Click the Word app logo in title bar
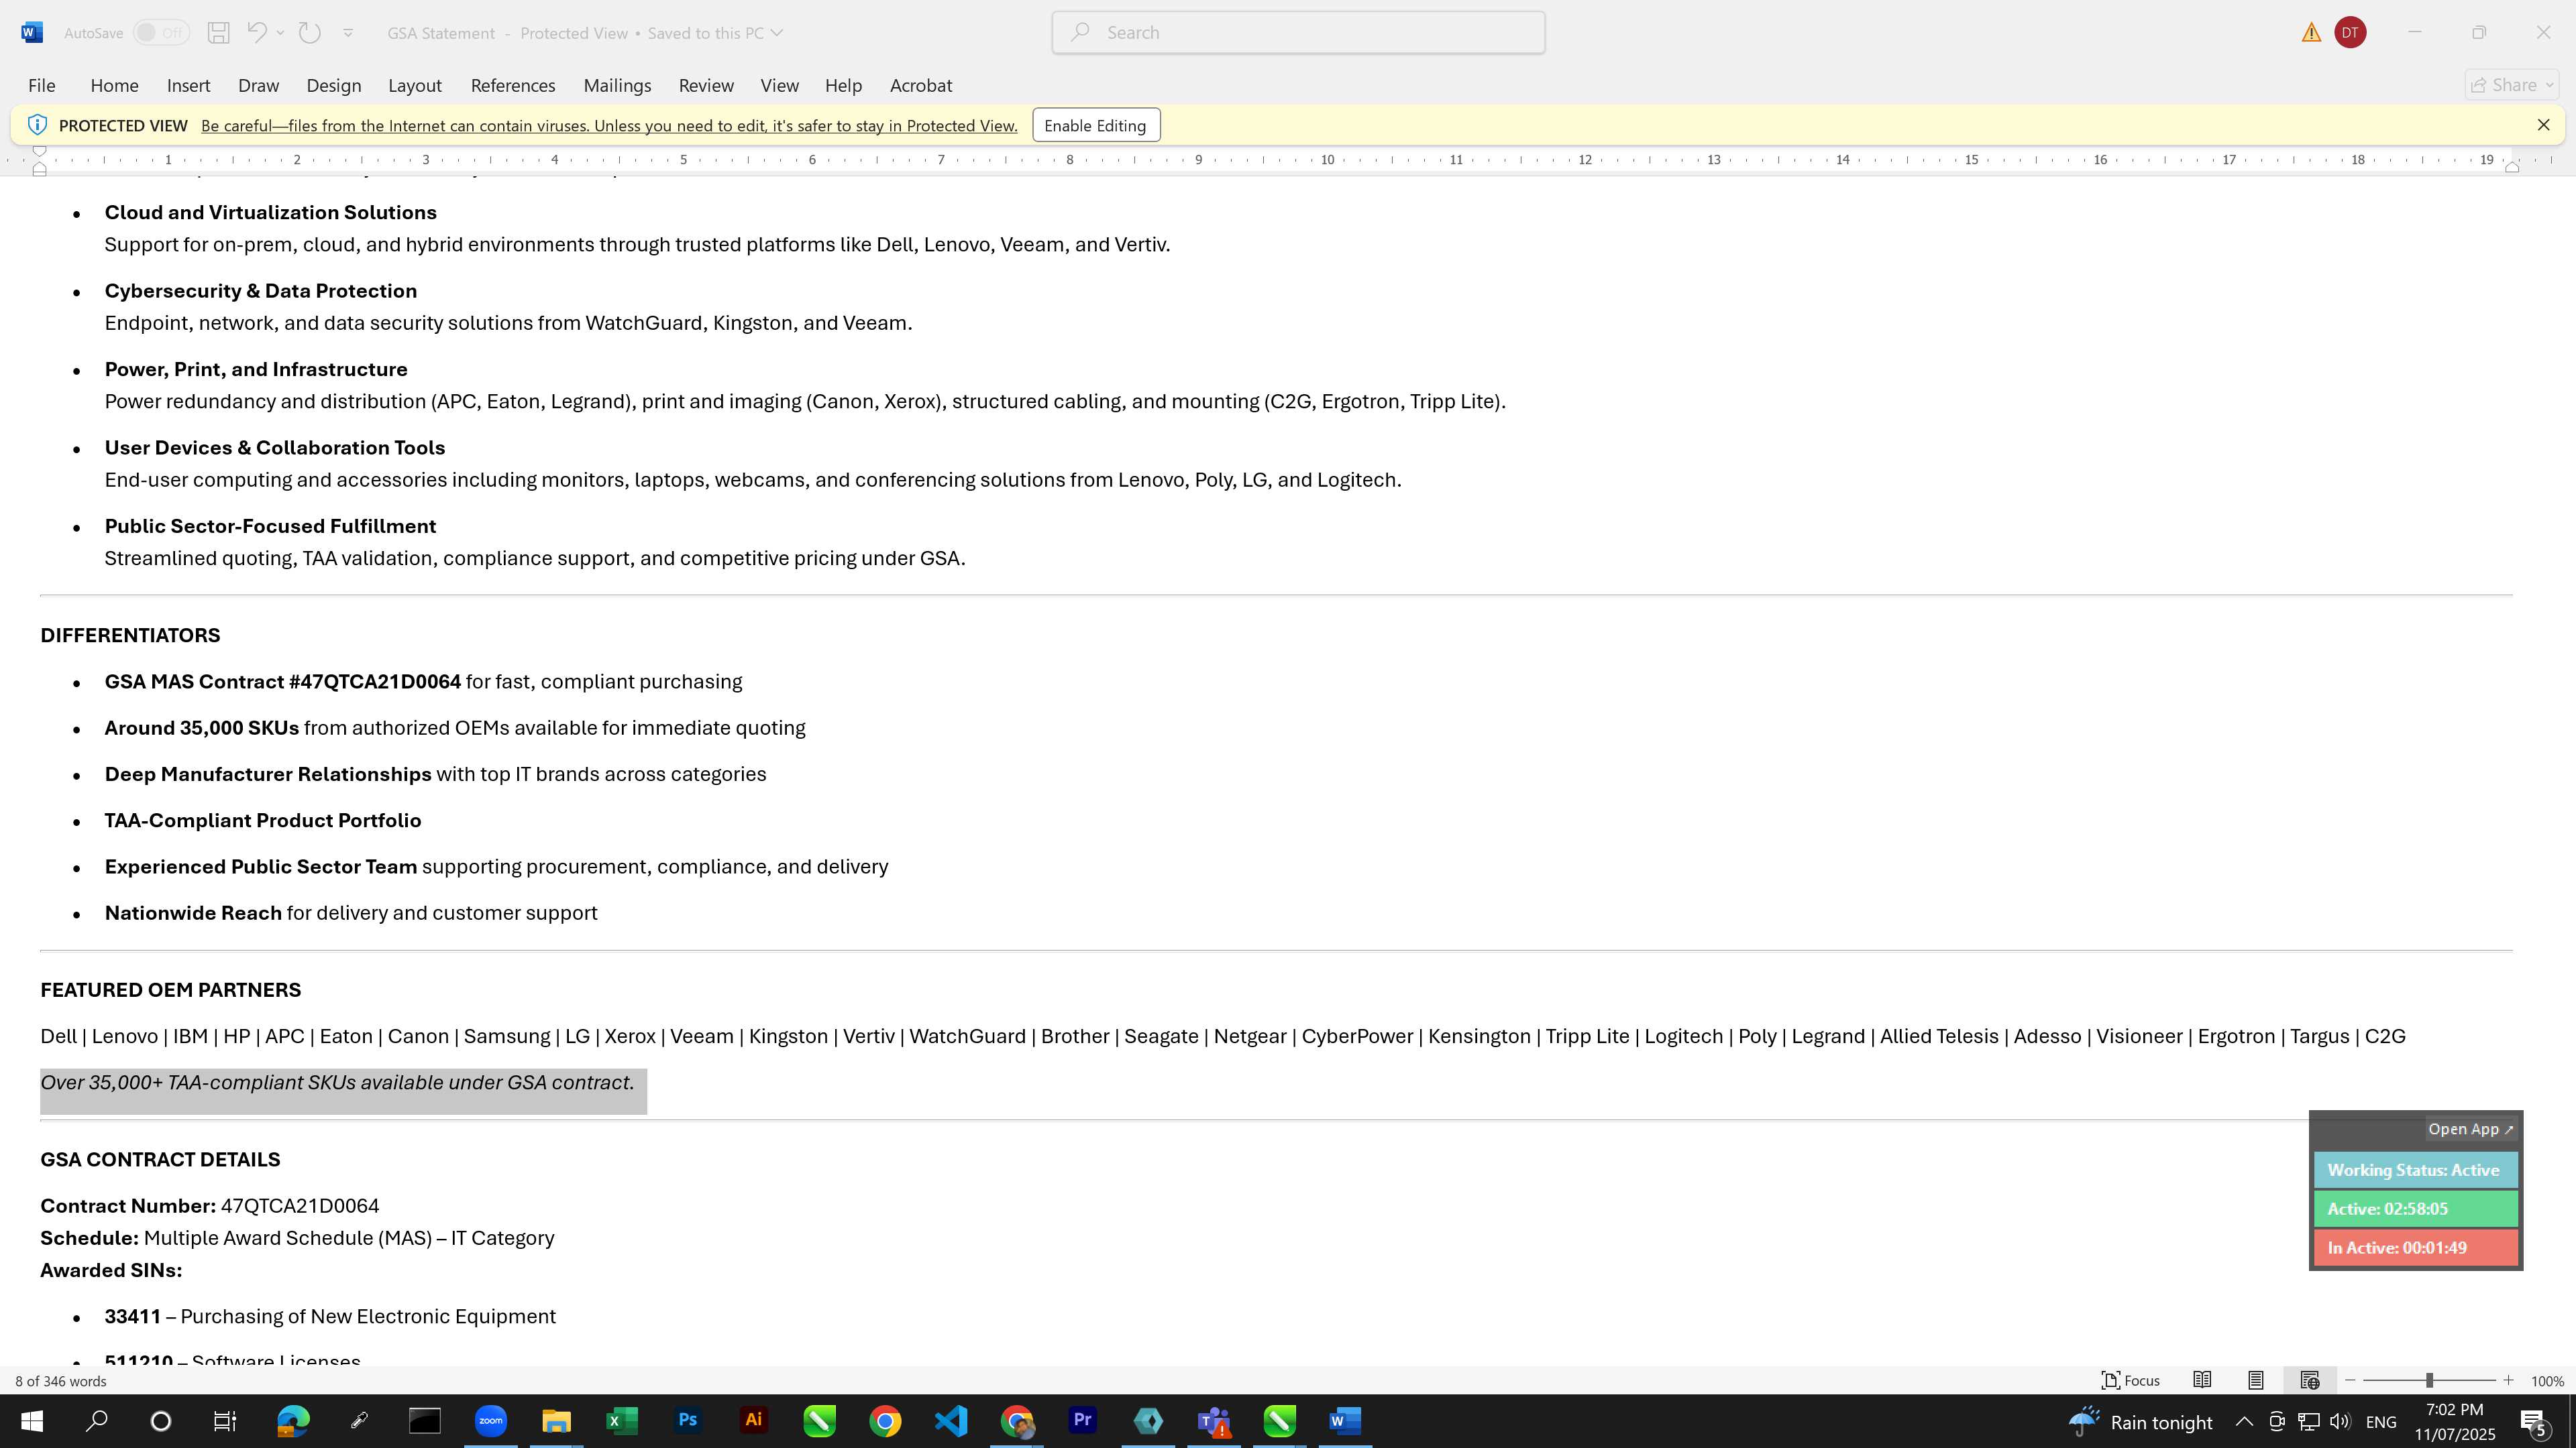2576x1448 pixels. [x=31, y=32]
